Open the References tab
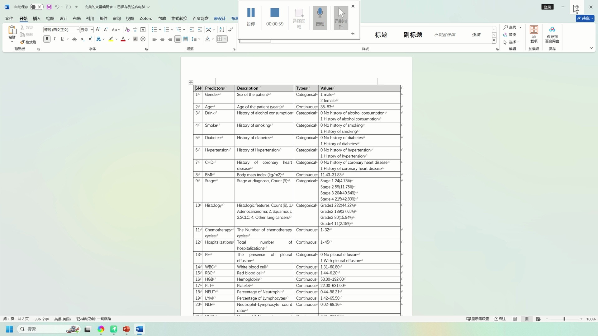Image resolution: width=598 pixels, height=336 pixels. tap(90, 18)
